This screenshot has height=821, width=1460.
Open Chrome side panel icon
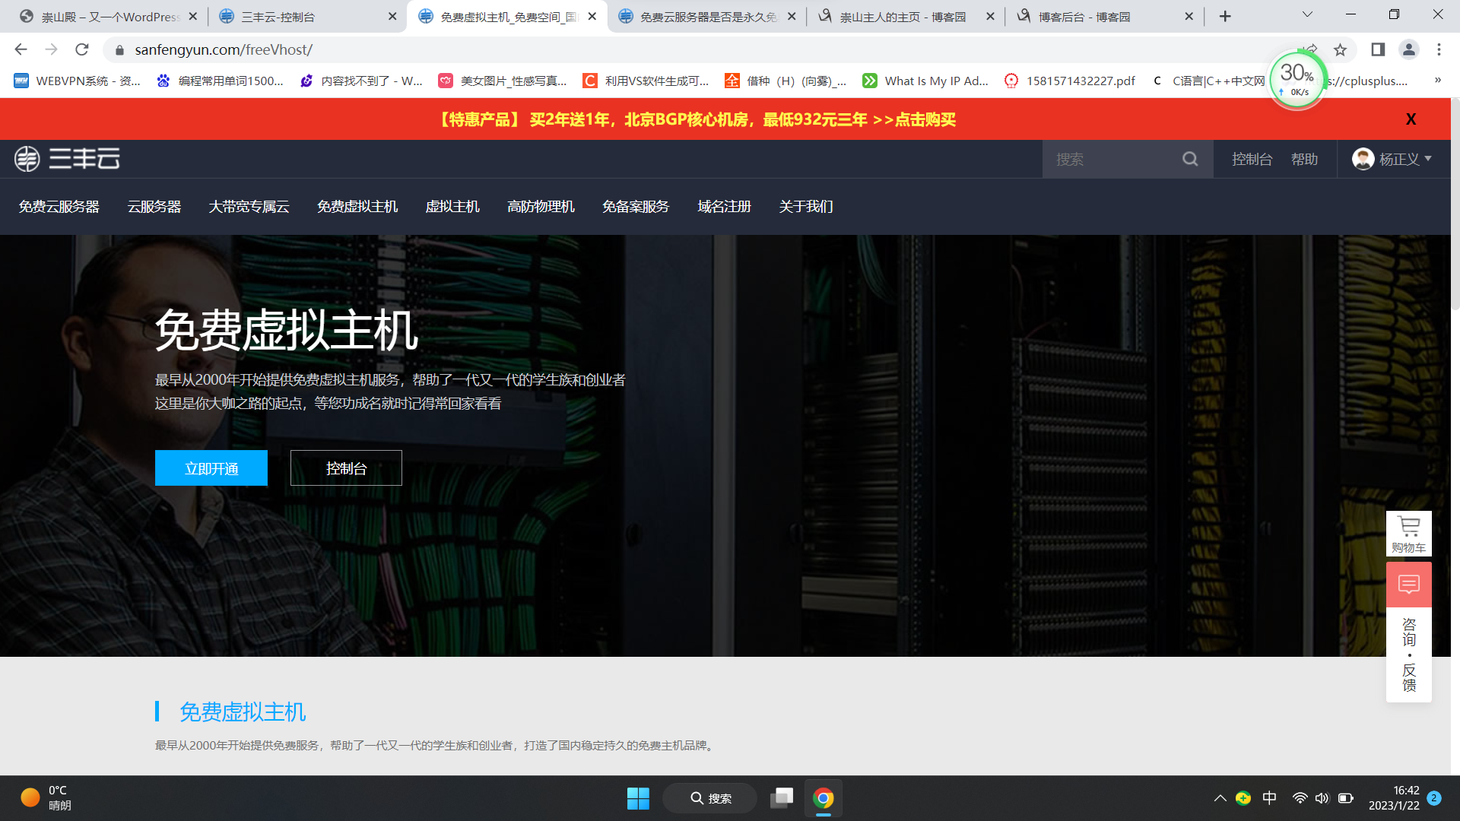tap(1377, 49)
